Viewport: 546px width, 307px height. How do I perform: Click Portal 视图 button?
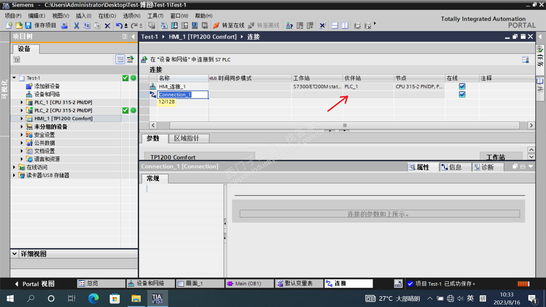point(34,284)
